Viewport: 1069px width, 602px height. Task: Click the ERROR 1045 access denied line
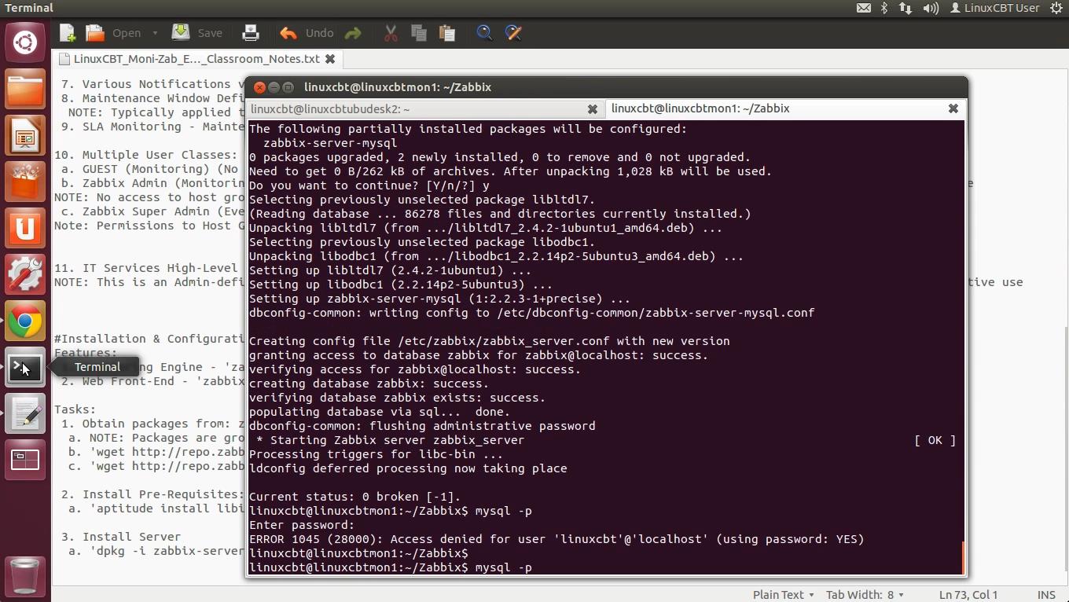557,539
